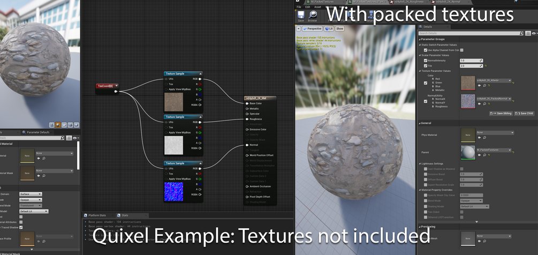Toggle Traced Shadow checkbox in left panel
The height and width of the screenshot is (255, 538).
pyautogui.click(x=21, y=227)
